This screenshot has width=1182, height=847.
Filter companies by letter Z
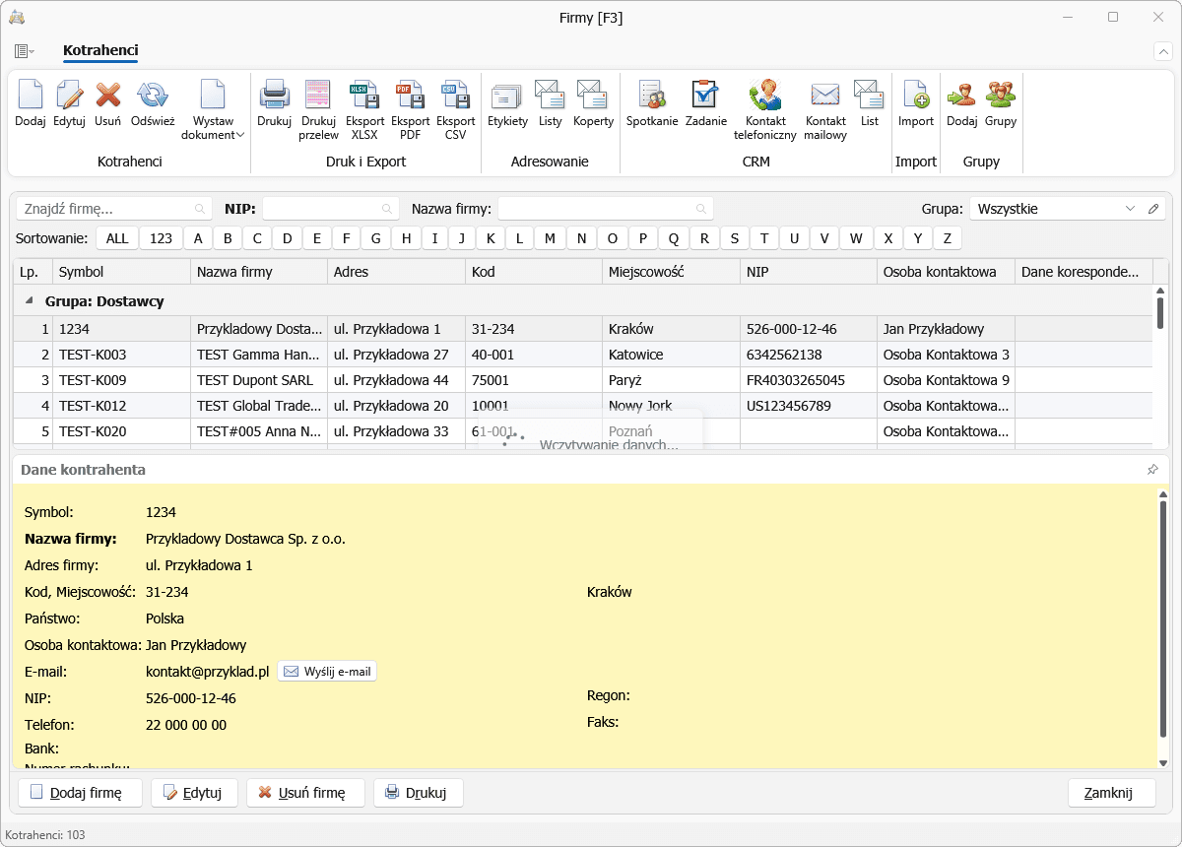[948, 238]
